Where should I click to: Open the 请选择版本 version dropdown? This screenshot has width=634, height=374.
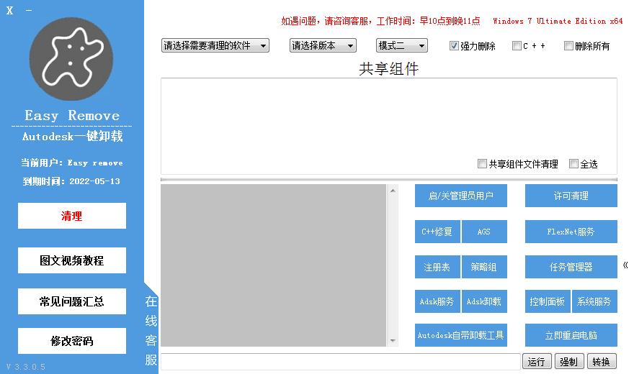323,45
